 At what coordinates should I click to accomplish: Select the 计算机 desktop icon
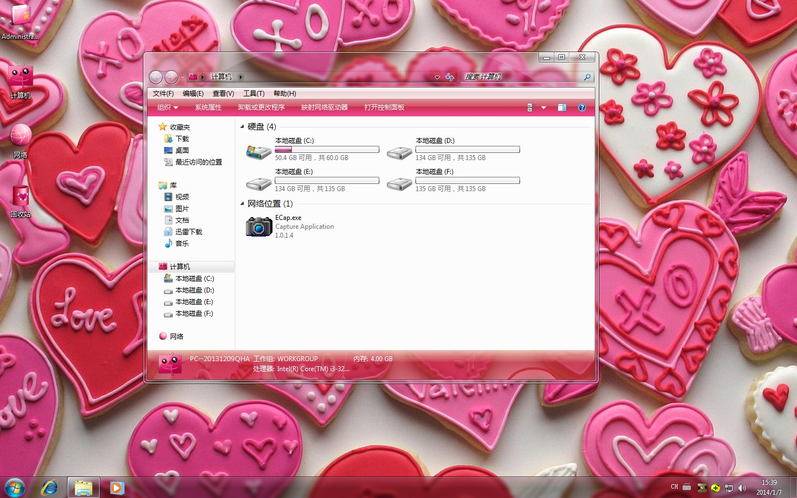(x=20, y=81)
